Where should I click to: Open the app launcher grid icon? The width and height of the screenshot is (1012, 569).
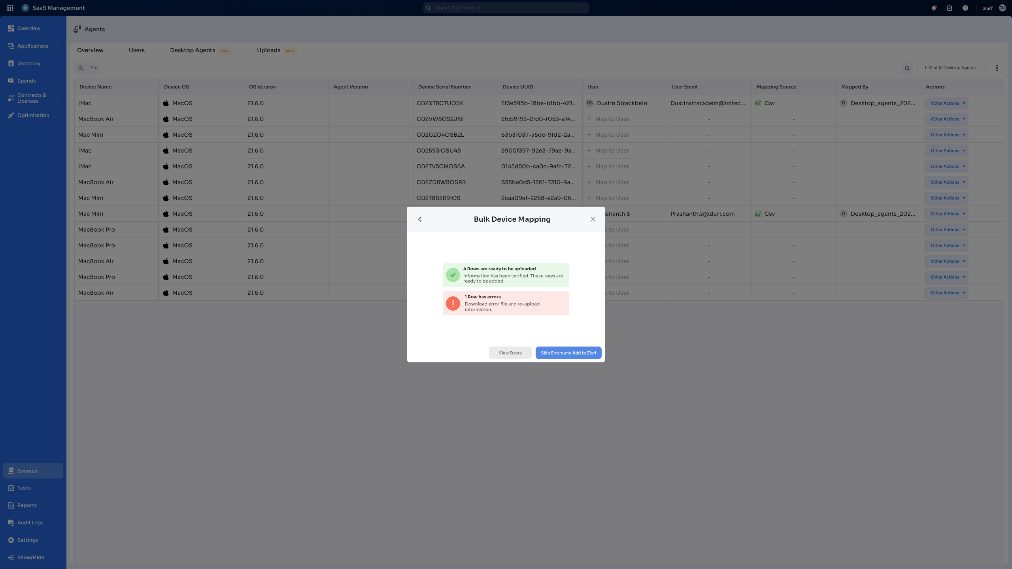[x=10, y=8]
